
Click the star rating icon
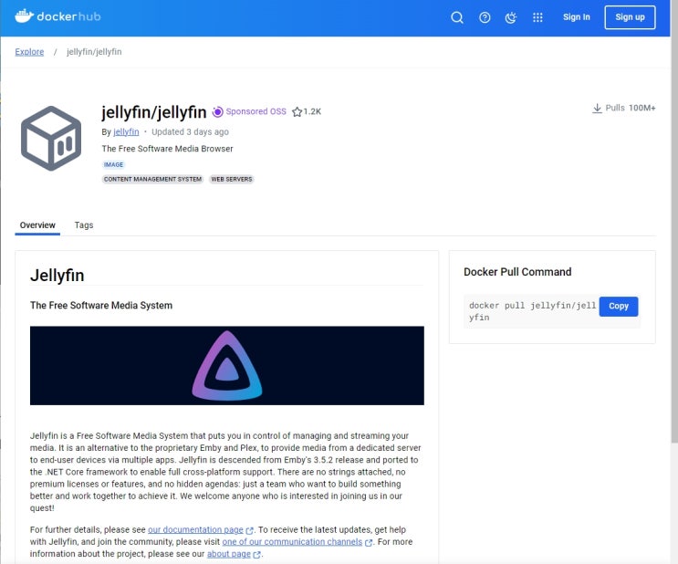(x=297, y=112)
